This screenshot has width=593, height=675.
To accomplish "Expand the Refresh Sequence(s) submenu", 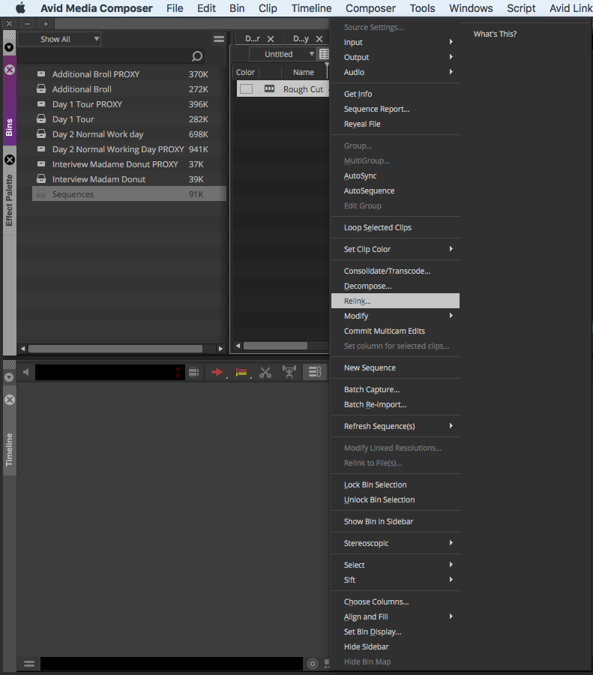I will point(396,426).
